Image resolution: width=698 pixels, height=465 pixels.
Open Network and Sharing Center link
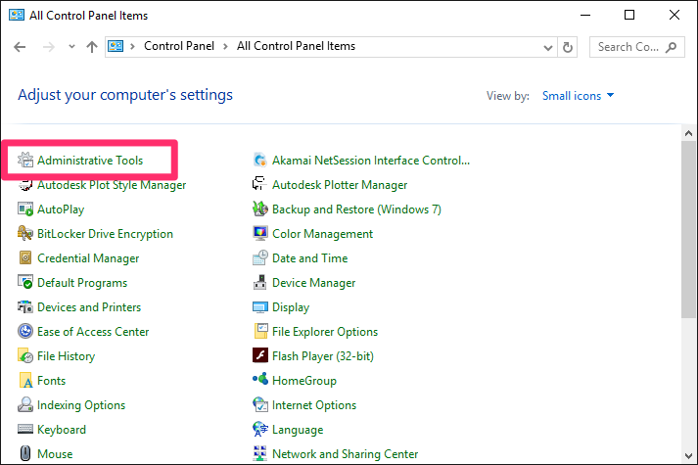point(345,454)
